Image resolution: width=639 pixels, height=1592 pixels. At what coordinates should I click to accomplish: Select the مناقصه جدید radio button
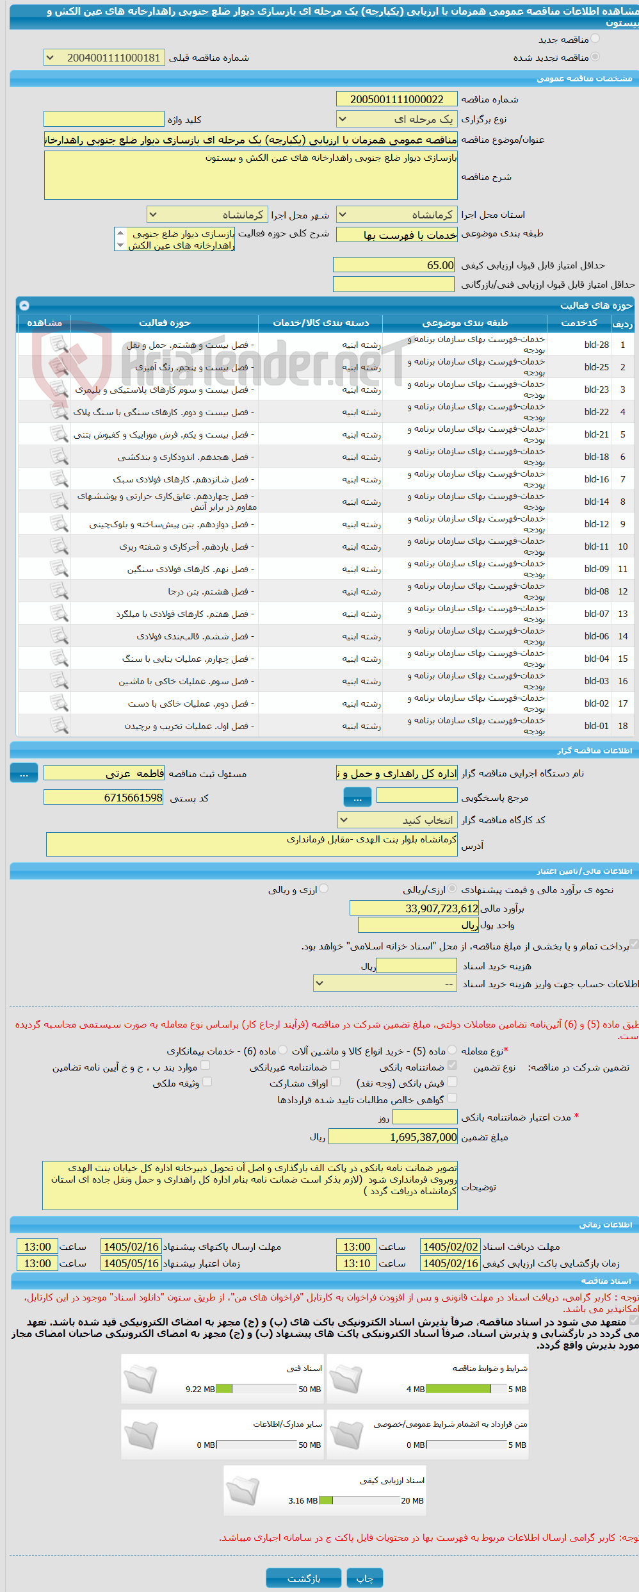coord(595,39)
